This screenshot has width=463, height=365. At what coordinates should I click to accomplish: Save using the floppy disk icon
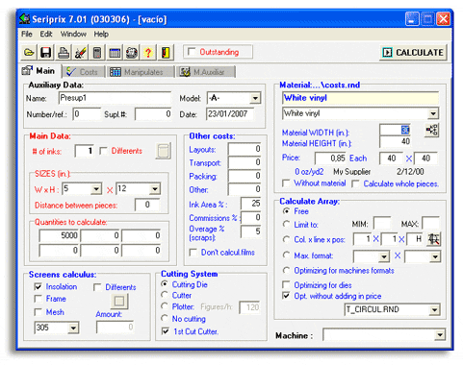[x=46, y=52]
